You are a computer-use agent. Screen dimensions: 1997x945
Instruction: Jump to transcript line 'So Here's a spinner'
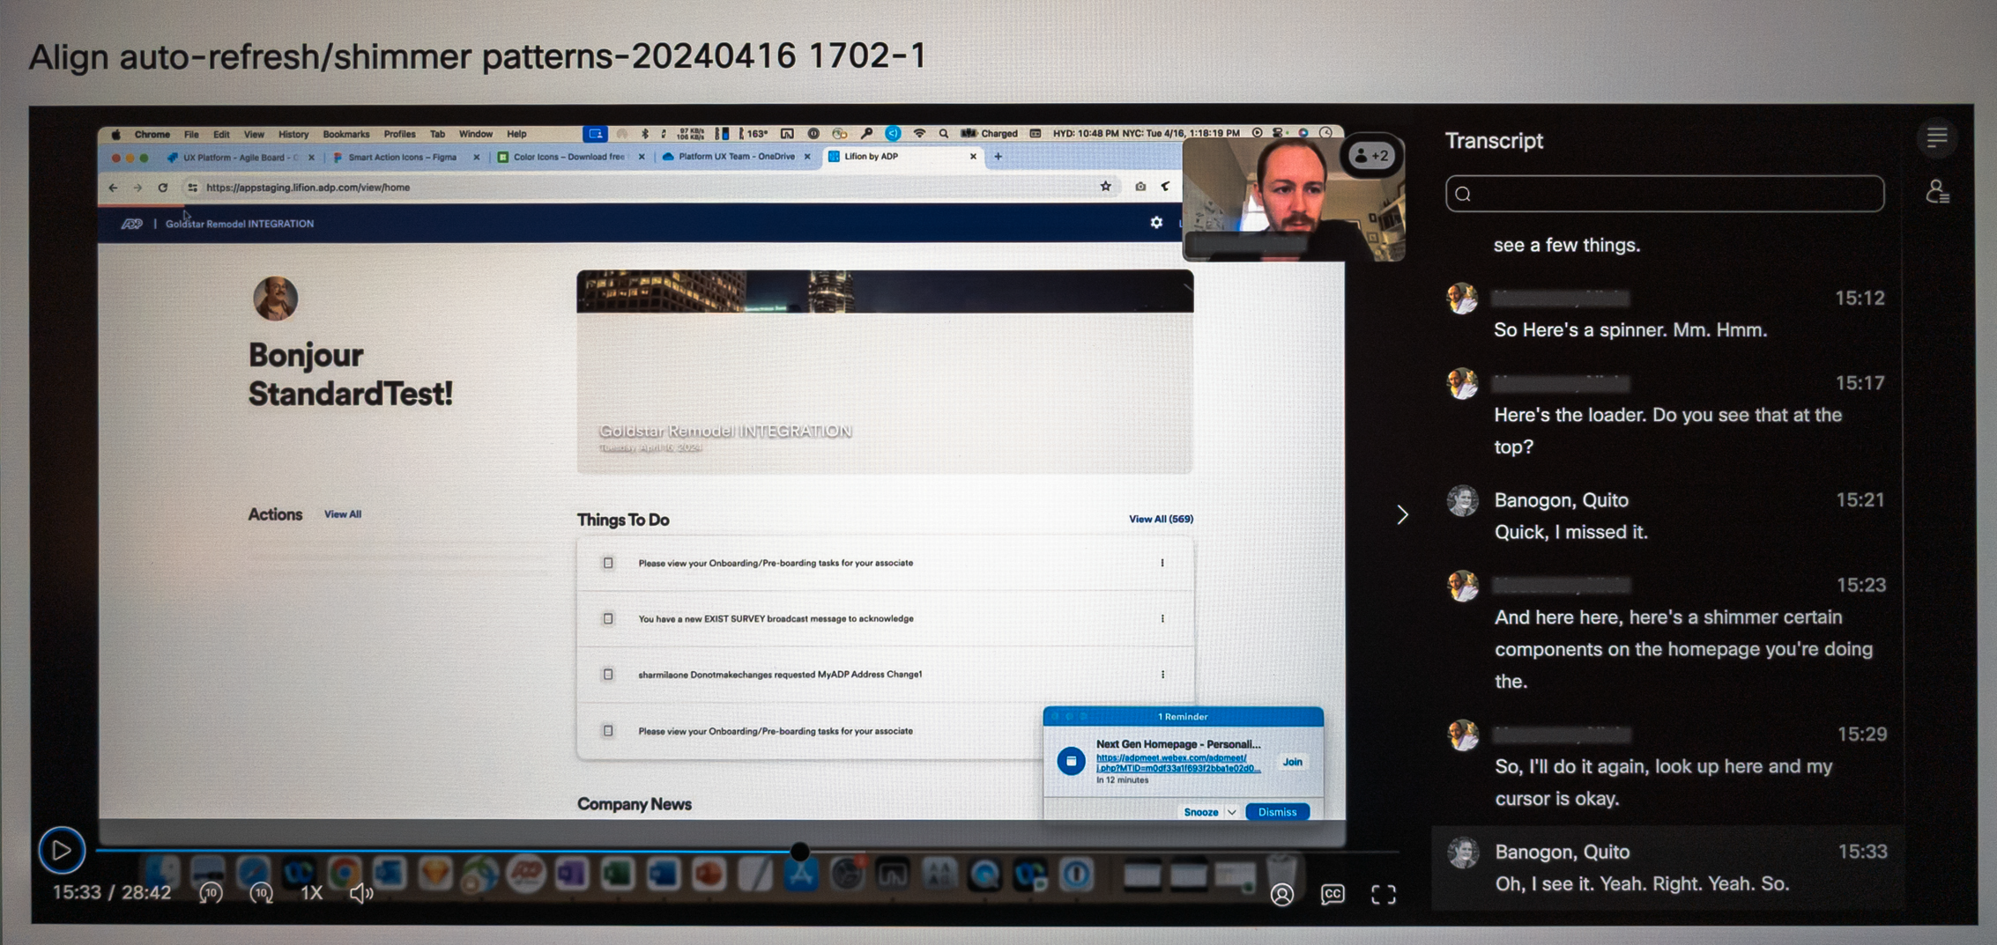pyautogui.click(x=1630, y=330)
